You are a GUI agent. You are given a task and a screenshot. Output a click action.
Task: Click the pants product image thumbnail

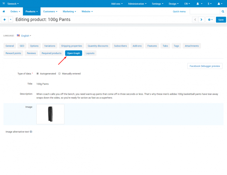pyautogui.click(x=50, y=114)
